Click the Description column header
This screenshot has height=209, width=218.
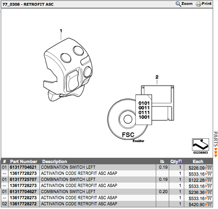click(54, 161)
